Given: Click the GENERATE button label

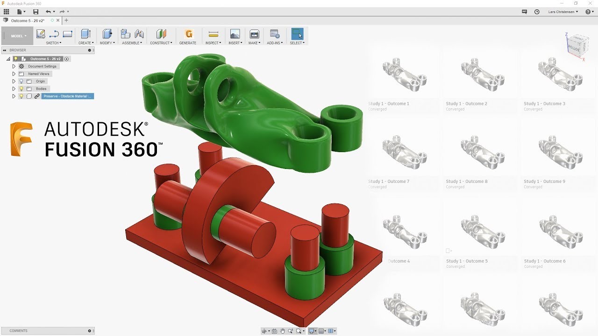Looking at the screenshot, I should pos(188,43).
